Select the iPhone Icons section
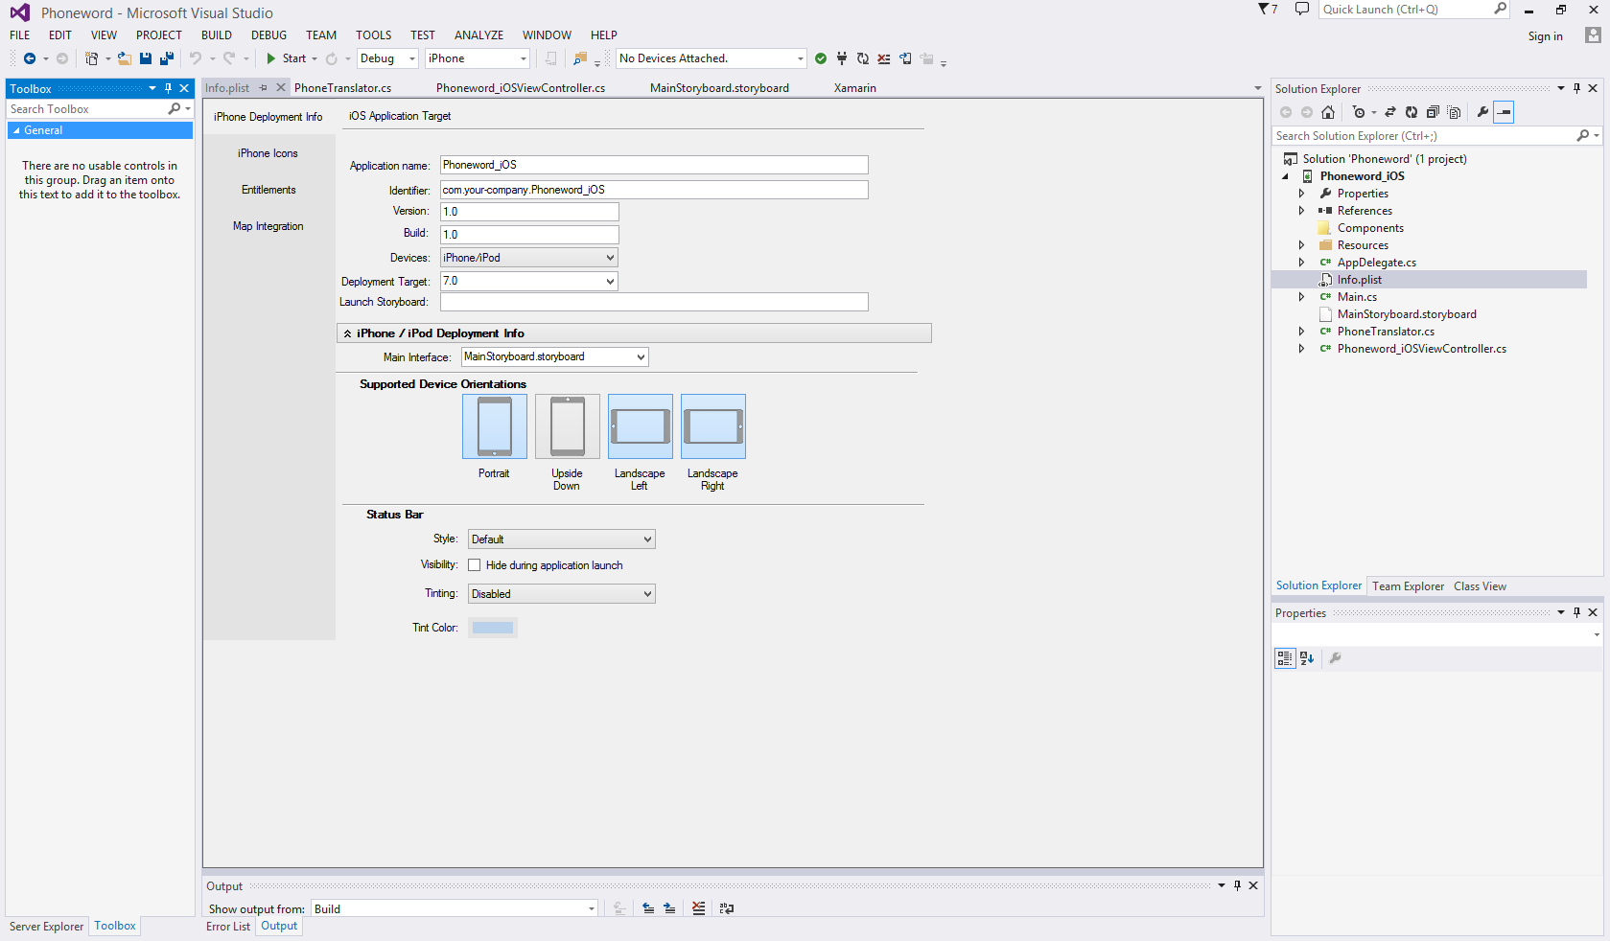The height and width of the screenshot is (941, 1610). point(268,153)
